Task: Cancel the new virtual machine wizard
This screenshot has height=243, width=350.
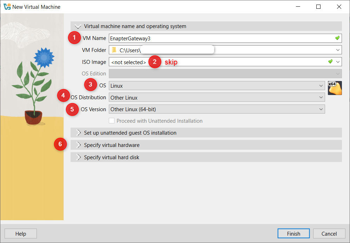Action: pyautogui.click(x=329, y=234)
